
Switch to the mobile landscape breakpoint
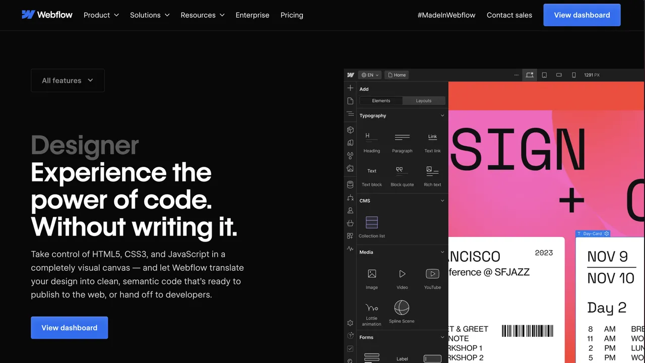coord(559,75)
